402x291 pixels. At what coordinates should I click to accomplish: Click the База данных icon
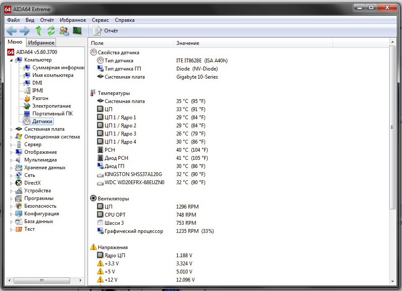[x=19, y=221]
